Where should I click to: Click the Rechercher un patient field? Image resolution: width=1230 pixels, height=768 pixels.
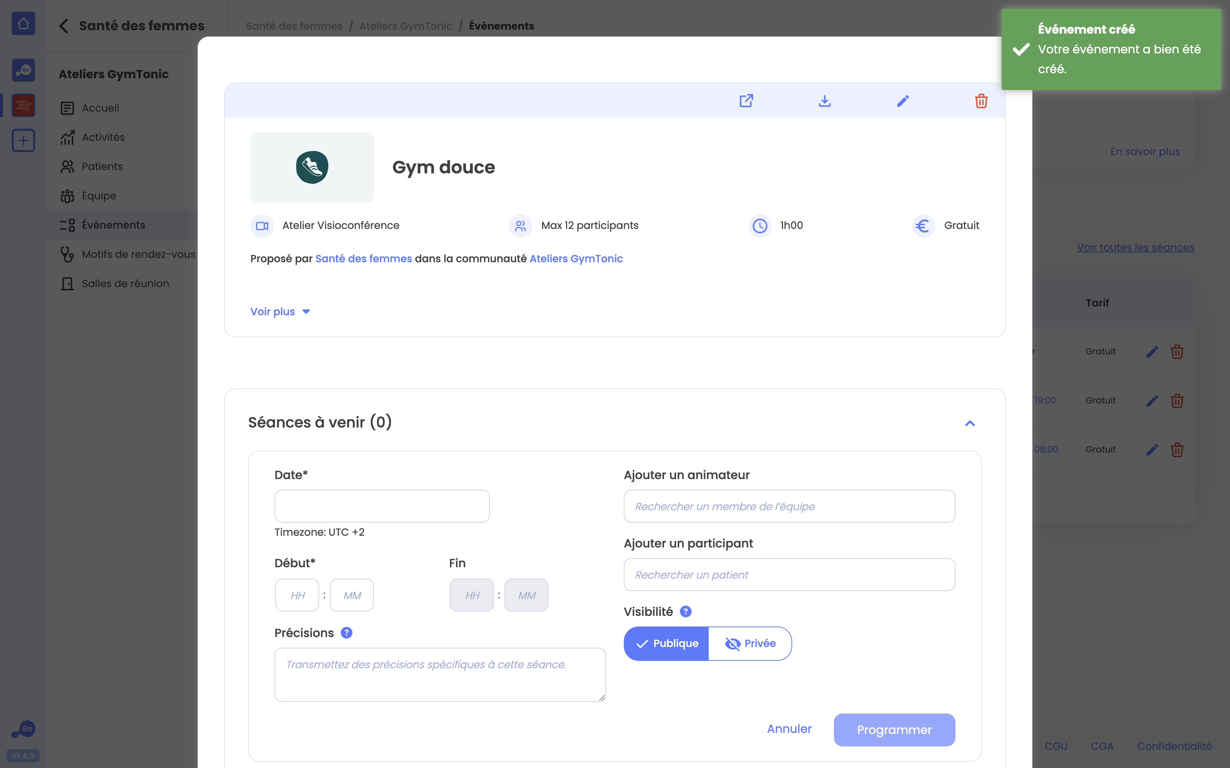coord(789,575)
